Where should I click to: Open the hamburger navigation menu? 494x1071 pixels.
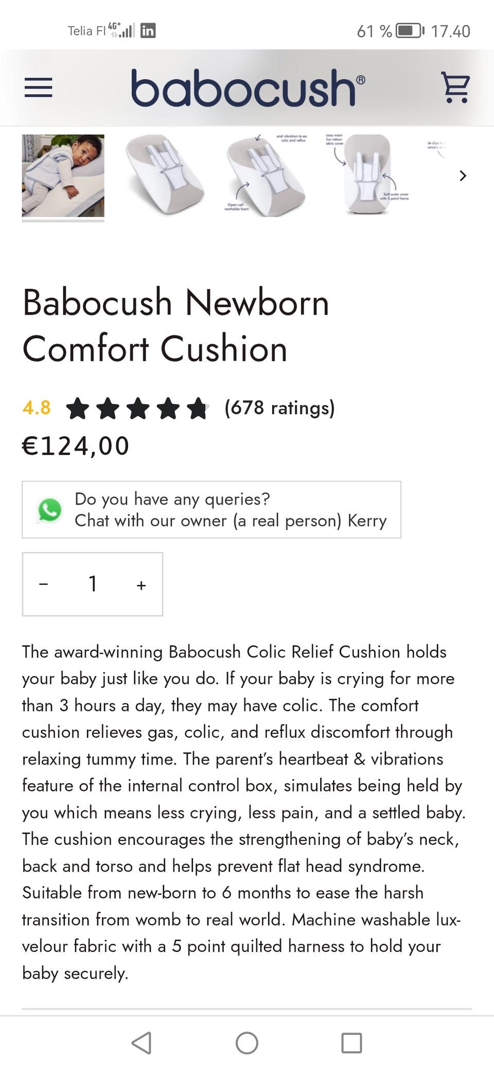[39, 88]
